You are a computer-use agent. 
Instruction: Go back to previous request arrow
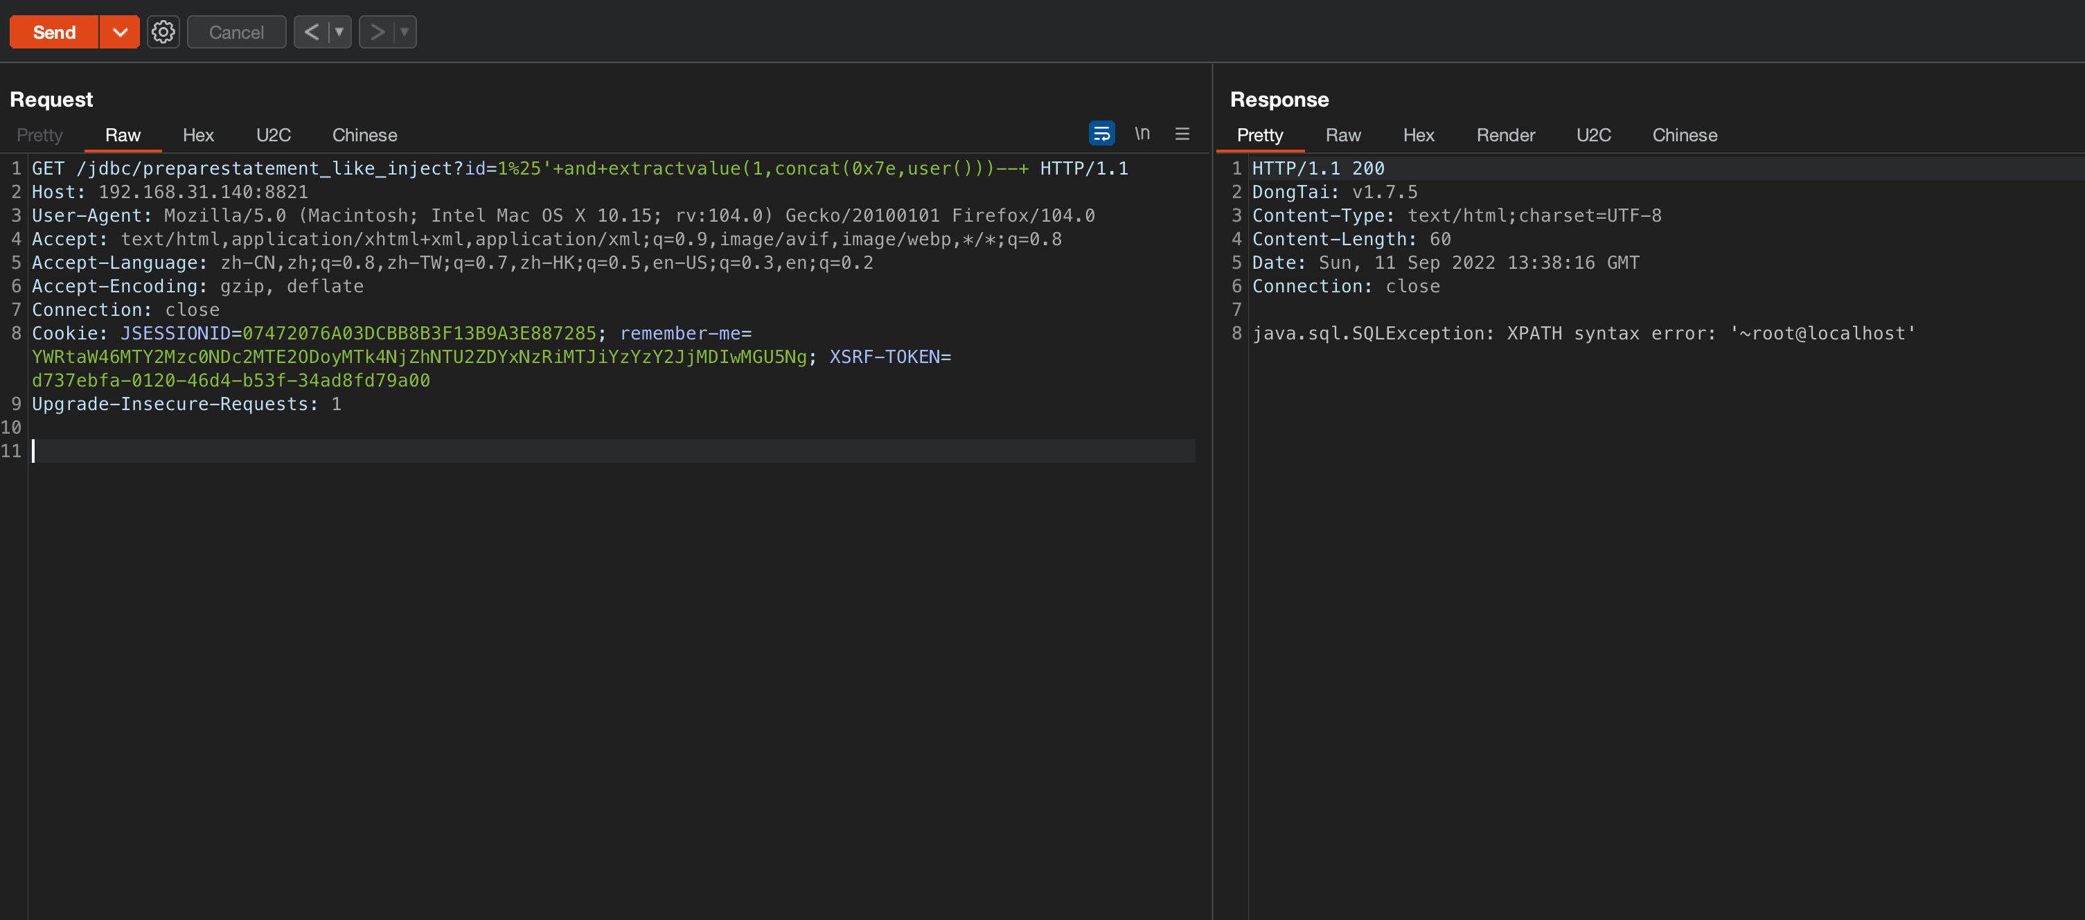[x=311, y=33]
